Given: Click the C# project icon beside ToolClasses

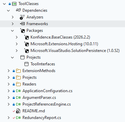Looking at the screenshot, I should click(x=14, y=4).
